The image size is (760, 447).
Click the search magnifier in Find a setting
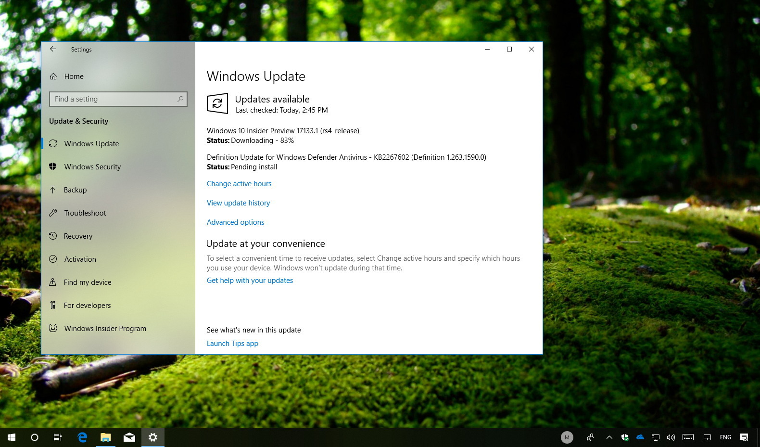coord(180,99)
